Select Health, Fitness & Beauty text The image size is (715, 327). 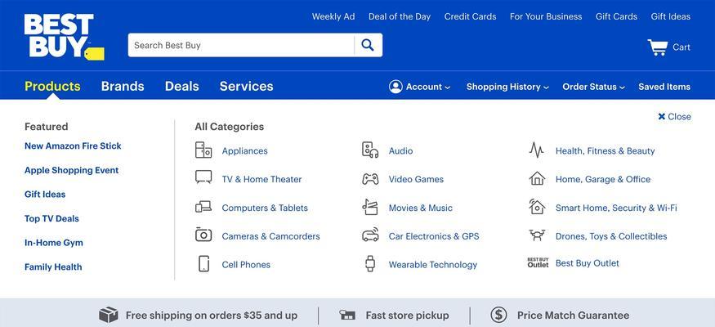(606, 151)
